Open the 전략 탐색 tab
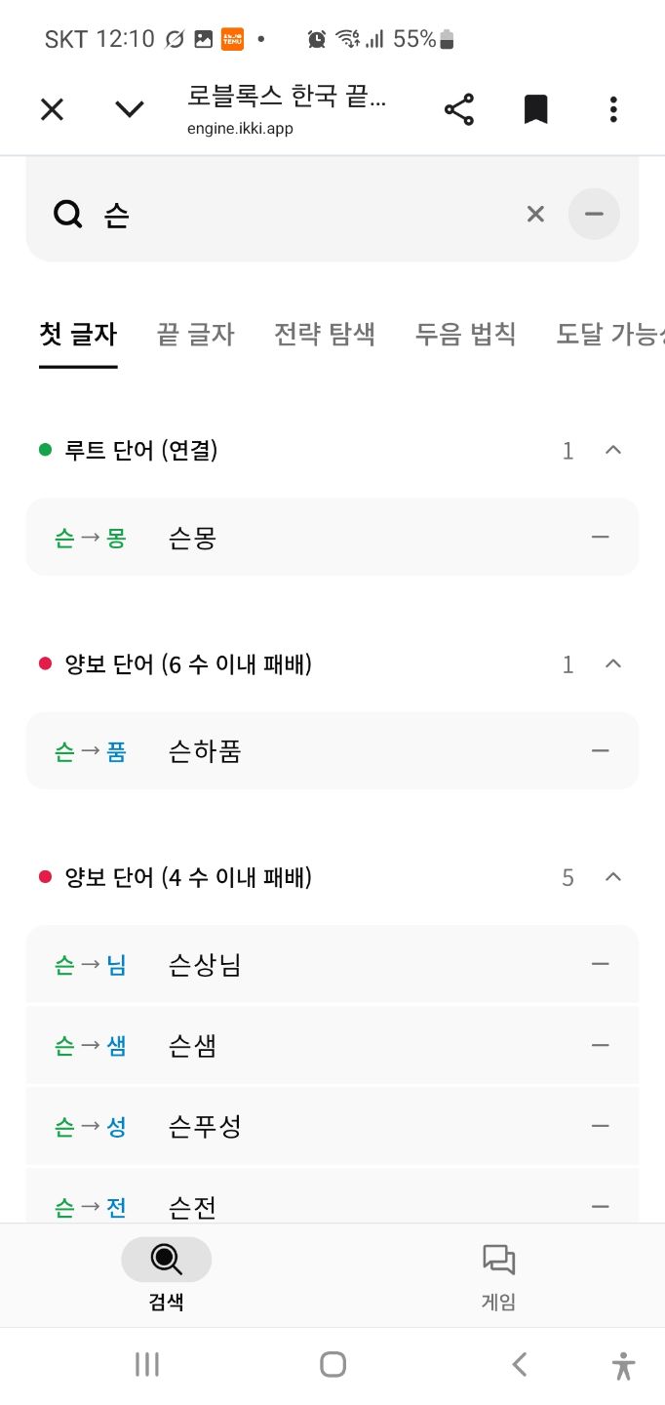Image resolution: width=665 pixels, height=1405 pixels. [x=325, y=335]
